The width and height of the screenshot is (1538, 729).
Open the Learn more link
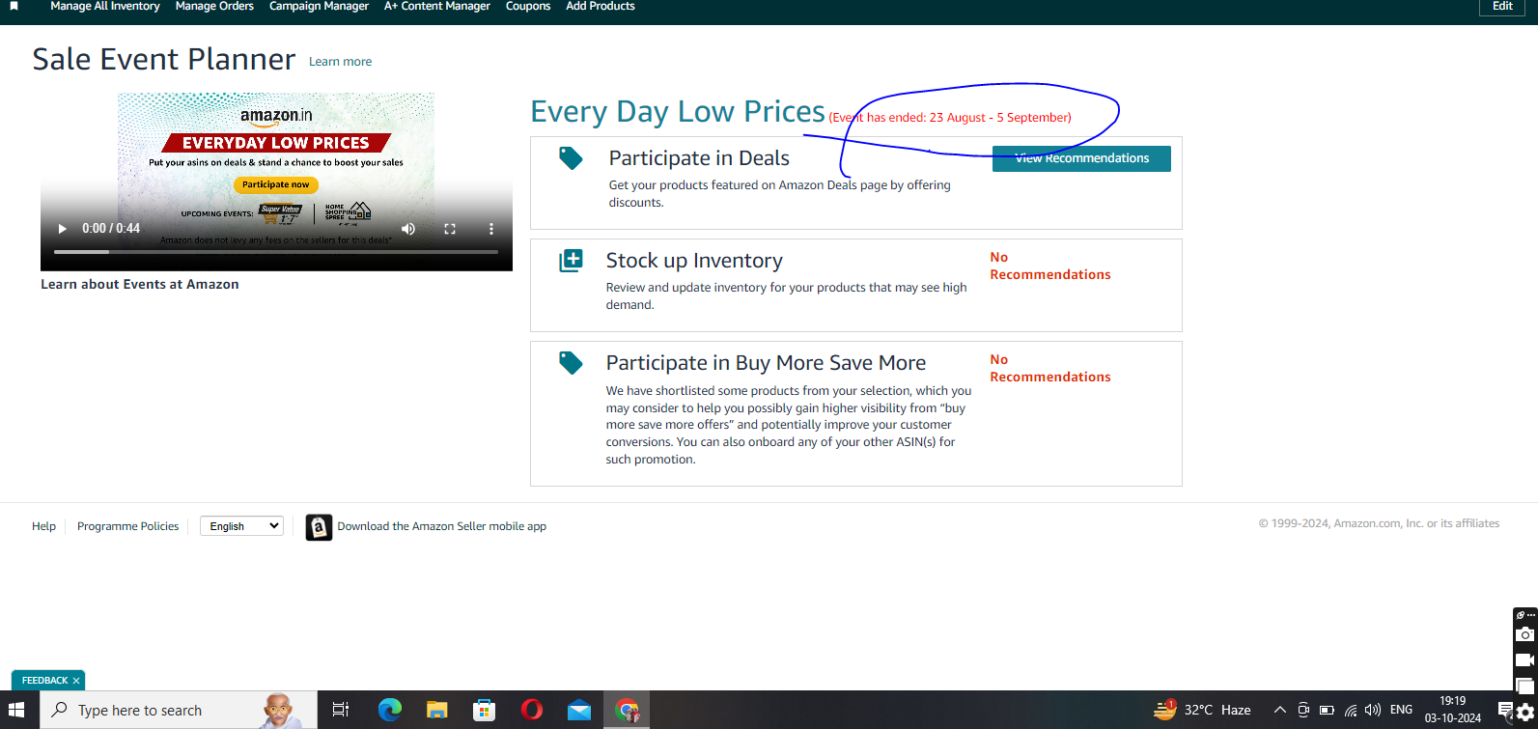[340, 62]
